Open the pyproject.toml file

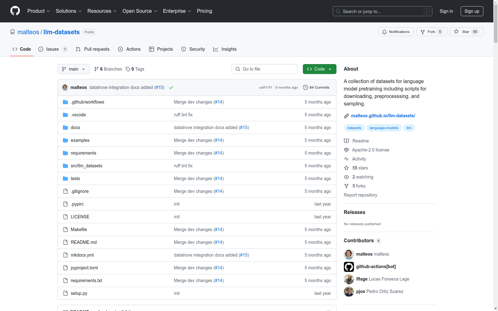tap(84, 268)
